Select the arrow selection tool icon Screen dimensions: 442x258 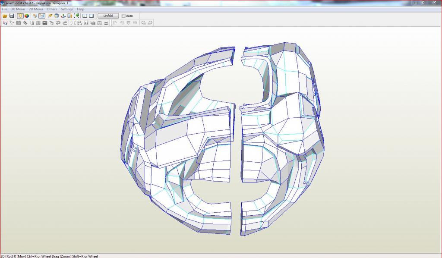[5, 23]
